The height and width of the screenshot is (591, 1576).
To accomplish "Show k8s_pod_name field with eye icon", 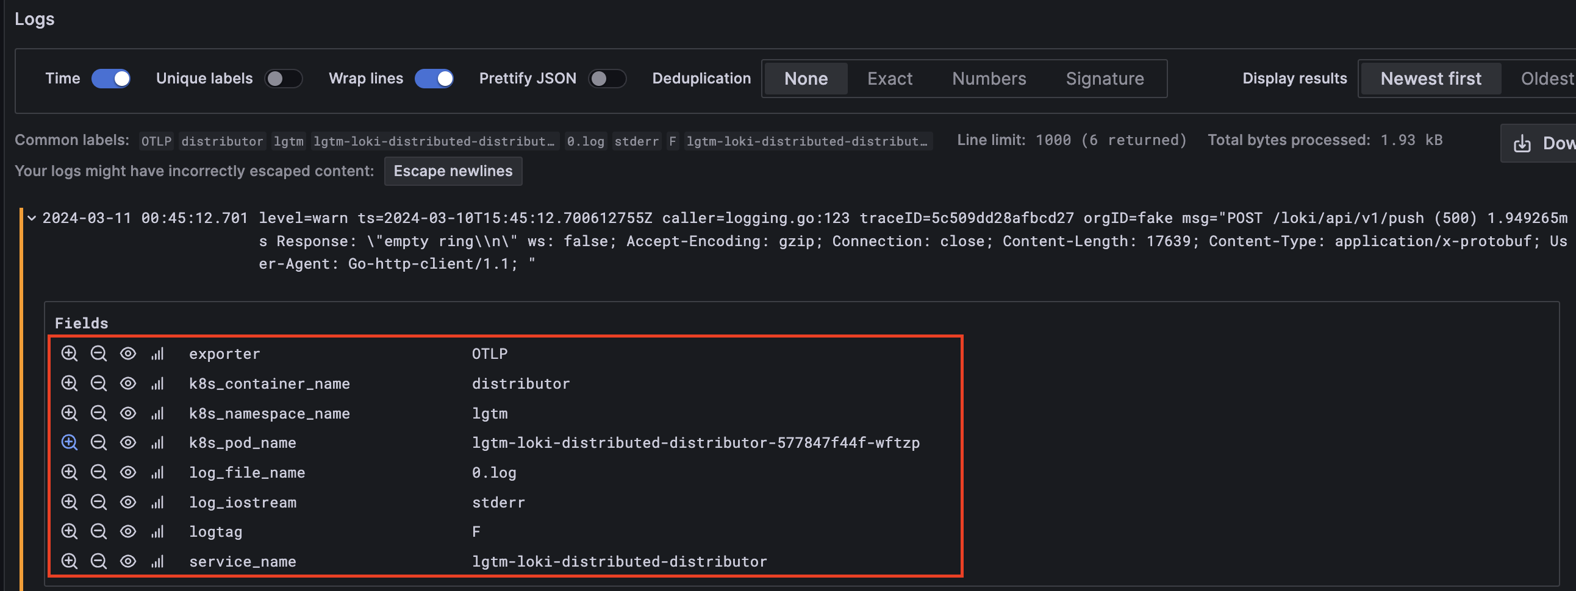I will point(128,442).
